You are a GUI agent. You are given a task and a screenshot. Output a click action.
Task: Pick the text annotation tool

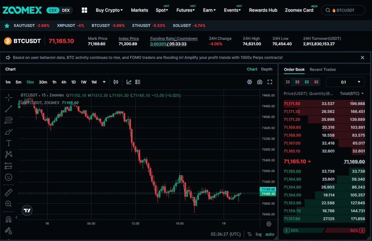click(x=9, y=143)
